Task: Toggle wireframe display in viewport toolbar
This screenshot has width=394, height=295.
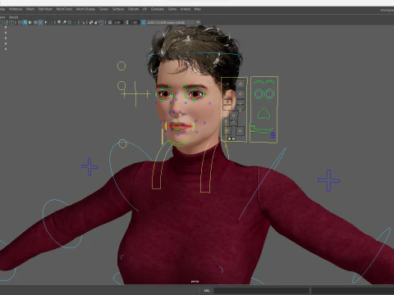Action: click(x=20, y=22)
